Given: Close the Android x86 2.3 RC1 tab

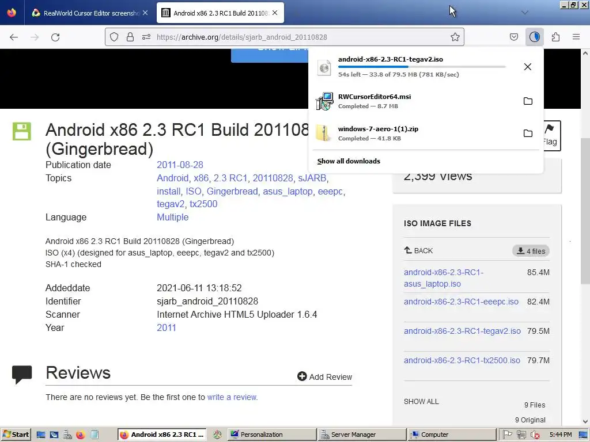Looking at the screenshot, I should click(275, 13).
